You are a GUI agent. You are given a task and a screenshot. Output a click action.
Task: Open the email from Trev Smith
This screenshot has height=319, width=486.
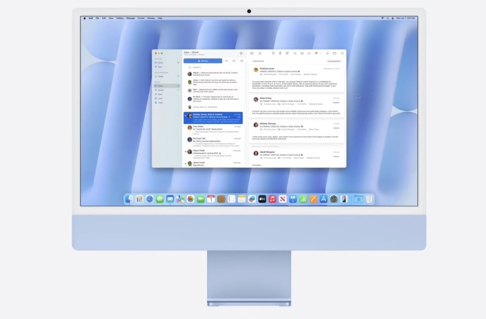(x=213, y=129)
